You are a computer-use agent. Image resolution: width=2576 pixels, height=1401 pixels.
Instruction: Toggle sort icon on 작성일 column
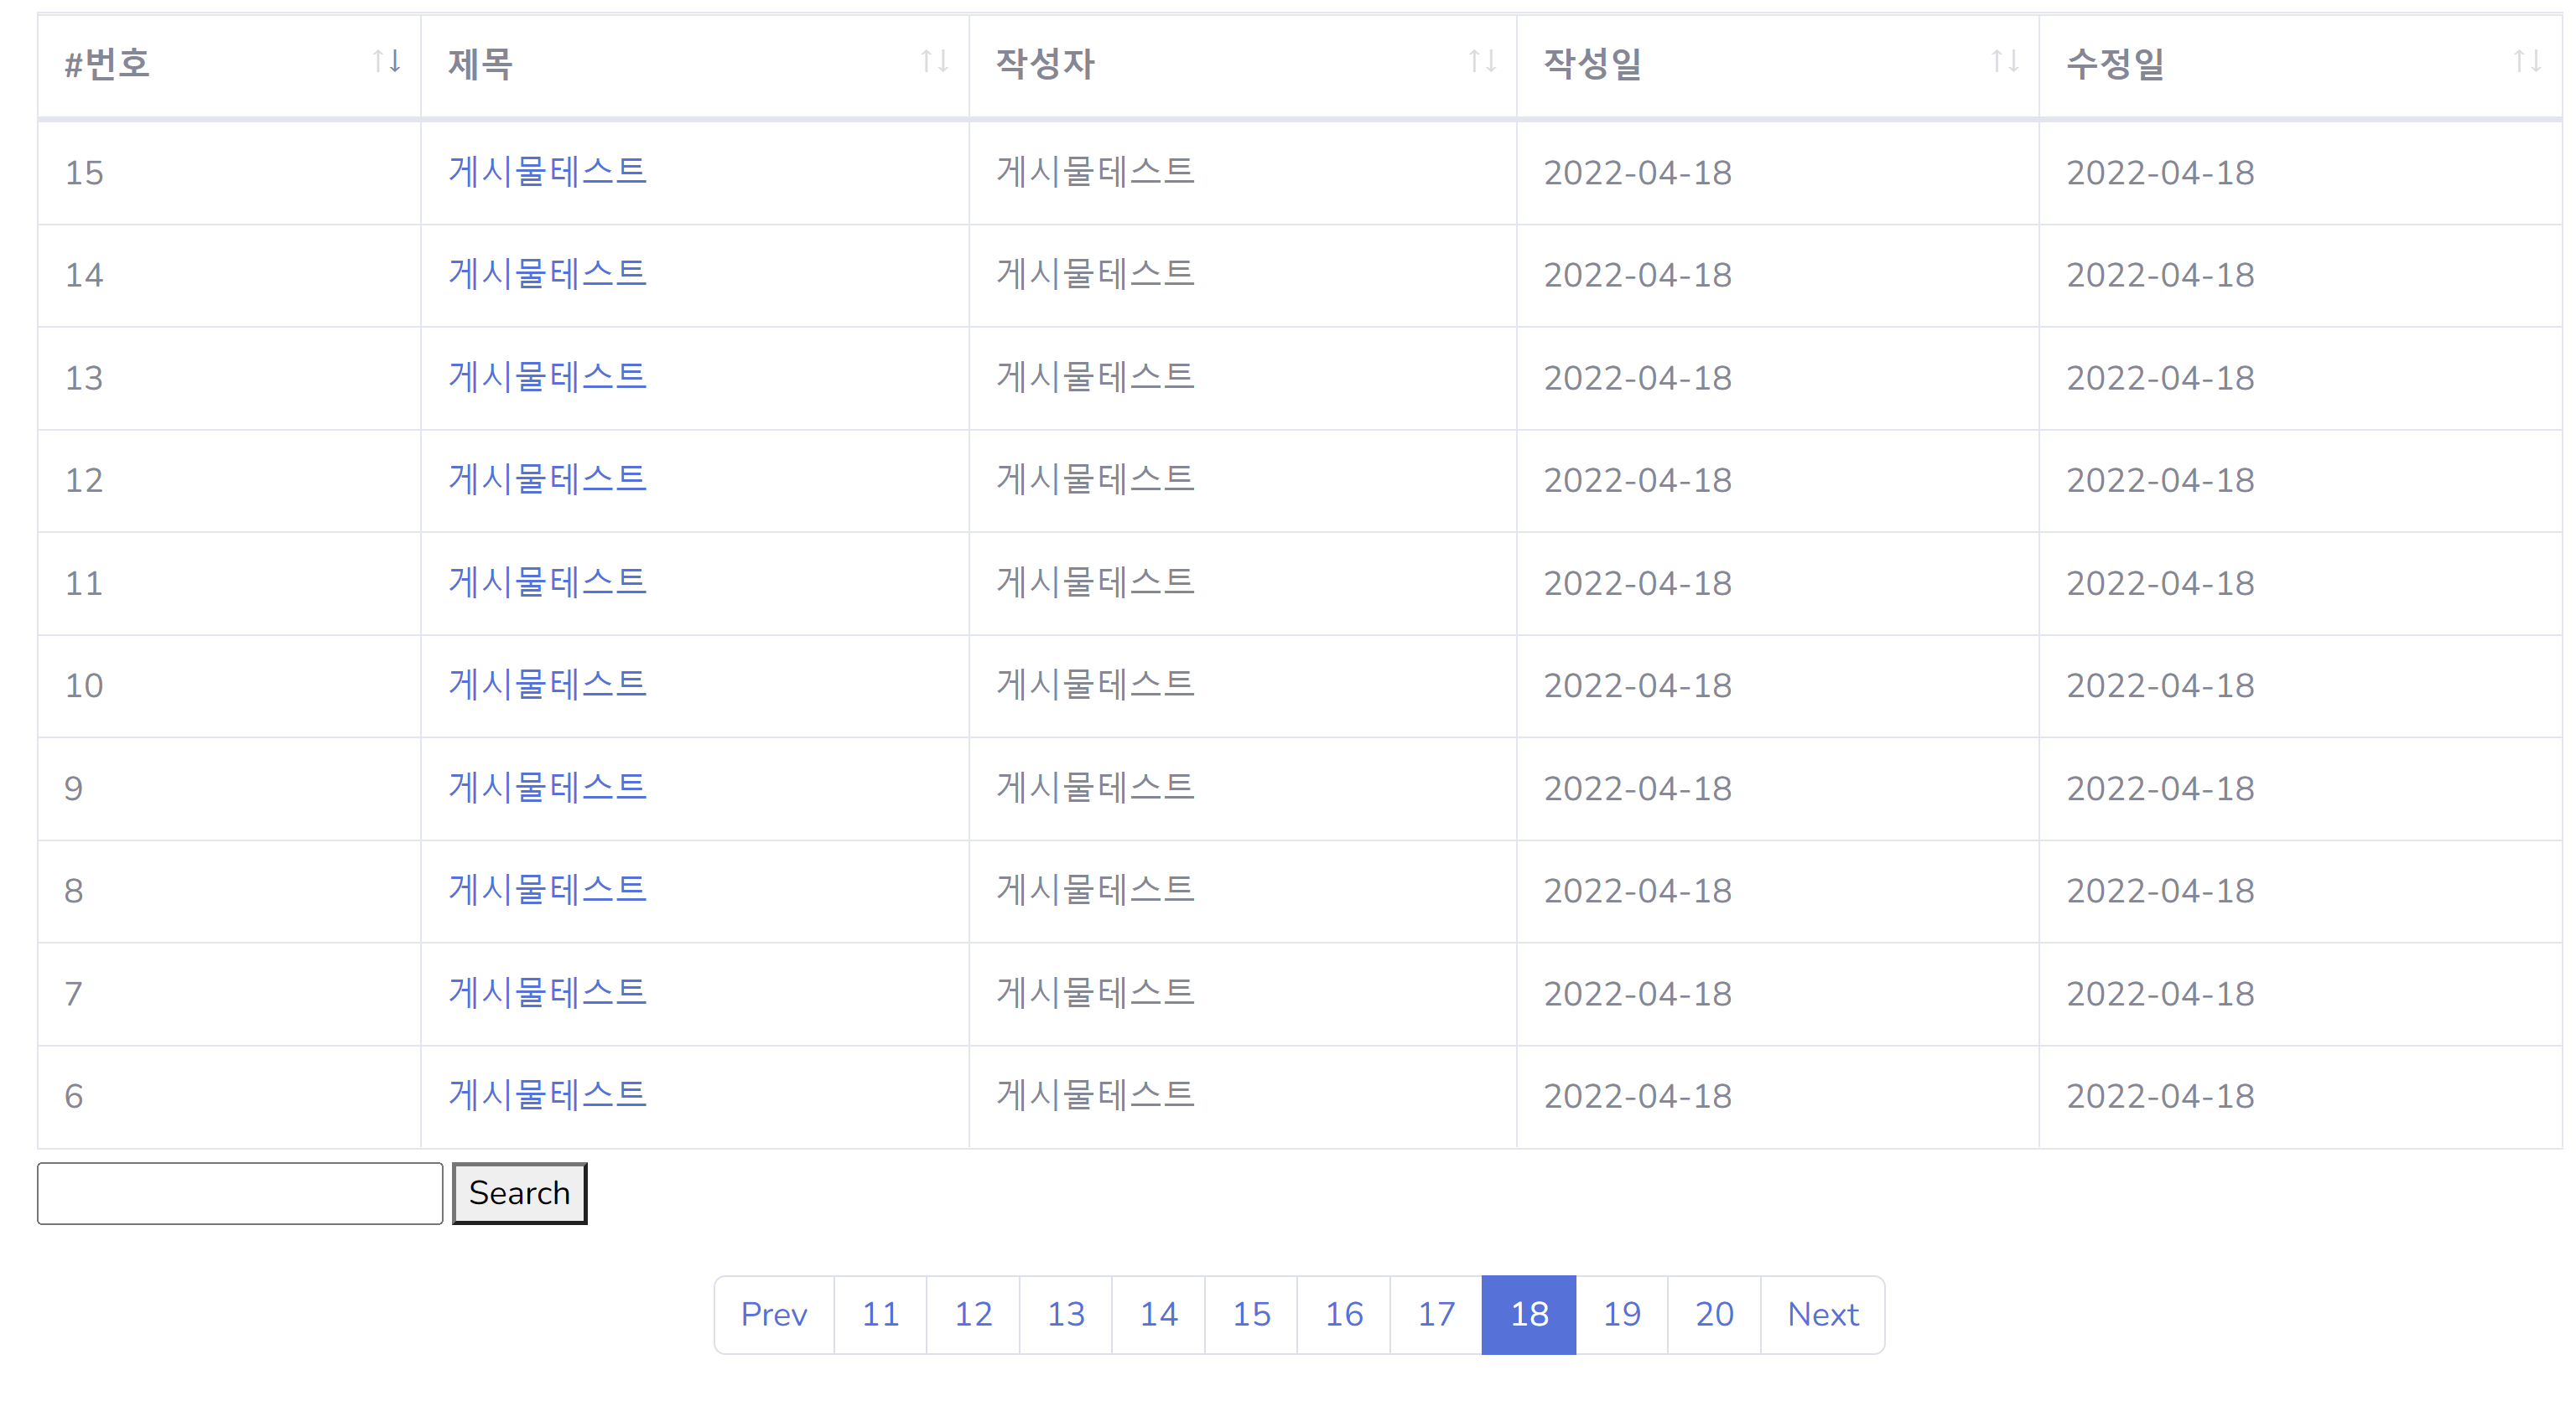coord(2004,62)
